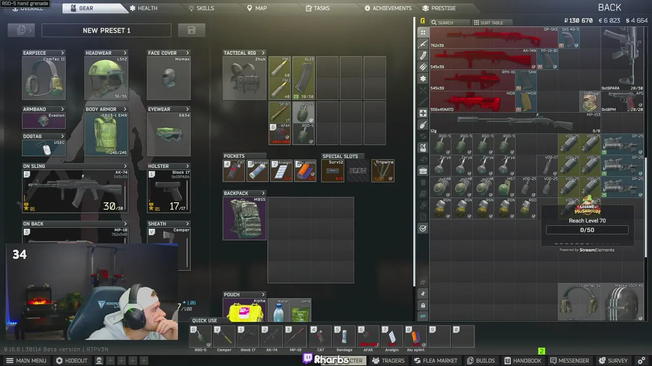This screenshot has height=366, width=652.
Task: Open SURVEY in bottom bar
Action: (x=613, y=360)
